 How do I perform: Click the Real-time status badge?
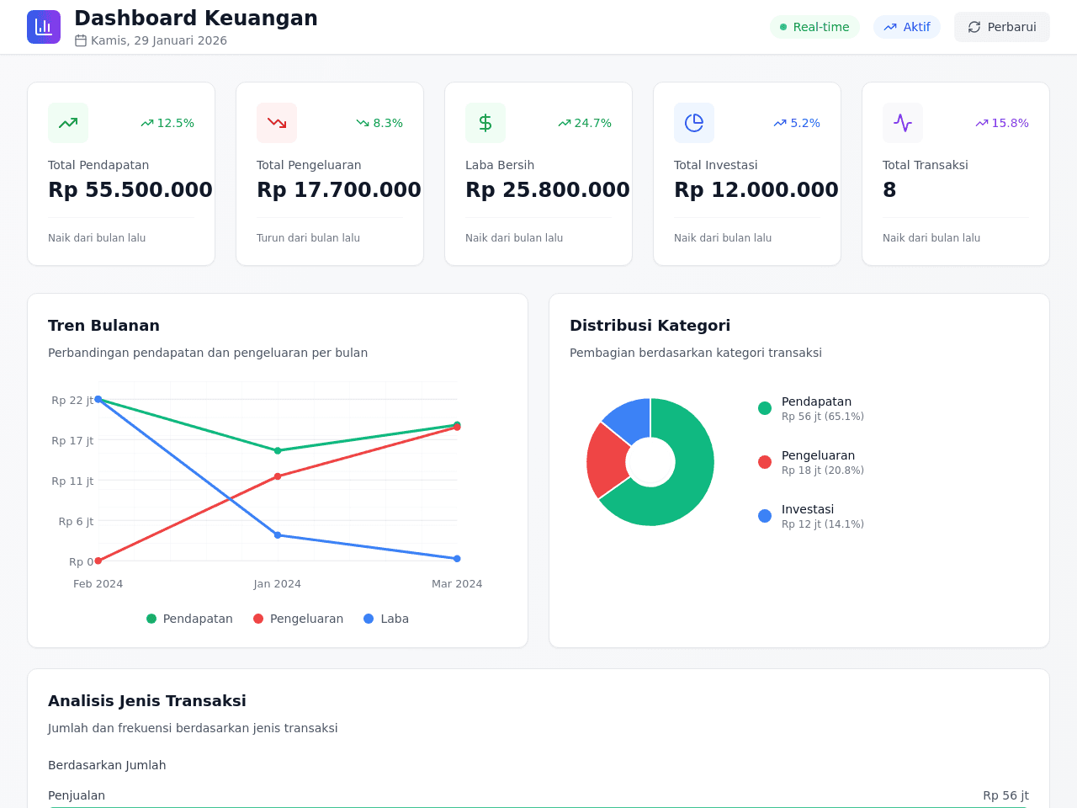coord(814,27)
